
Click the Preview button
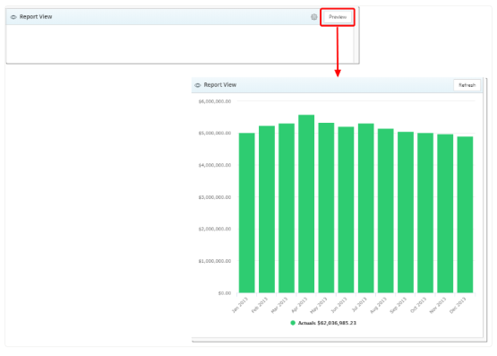coord(338,17)
